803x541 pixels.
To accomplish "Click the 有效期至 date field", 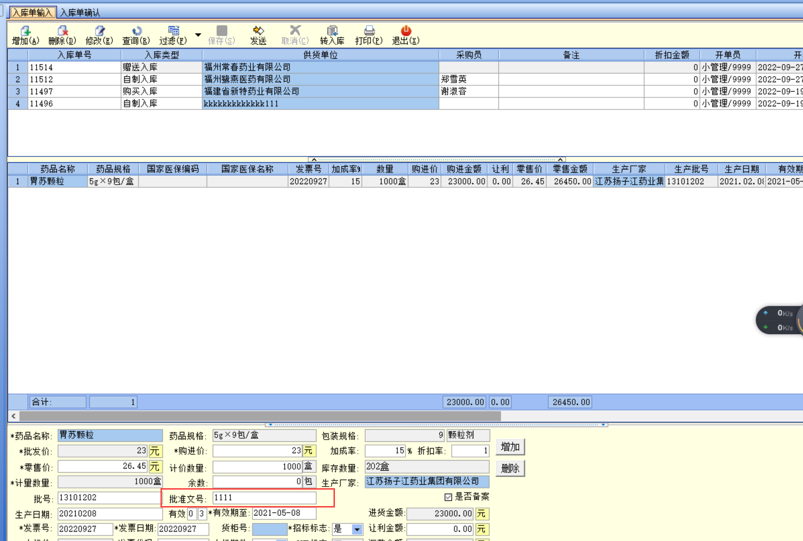I will 284,513.
